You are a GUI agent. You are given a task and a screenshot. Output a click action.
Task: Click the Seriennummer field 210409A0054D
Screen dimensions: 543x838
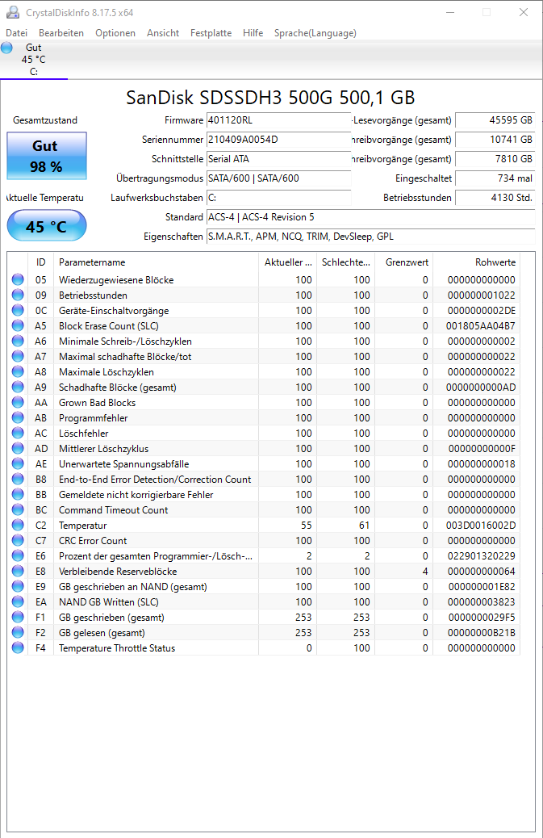pos(278,140)
